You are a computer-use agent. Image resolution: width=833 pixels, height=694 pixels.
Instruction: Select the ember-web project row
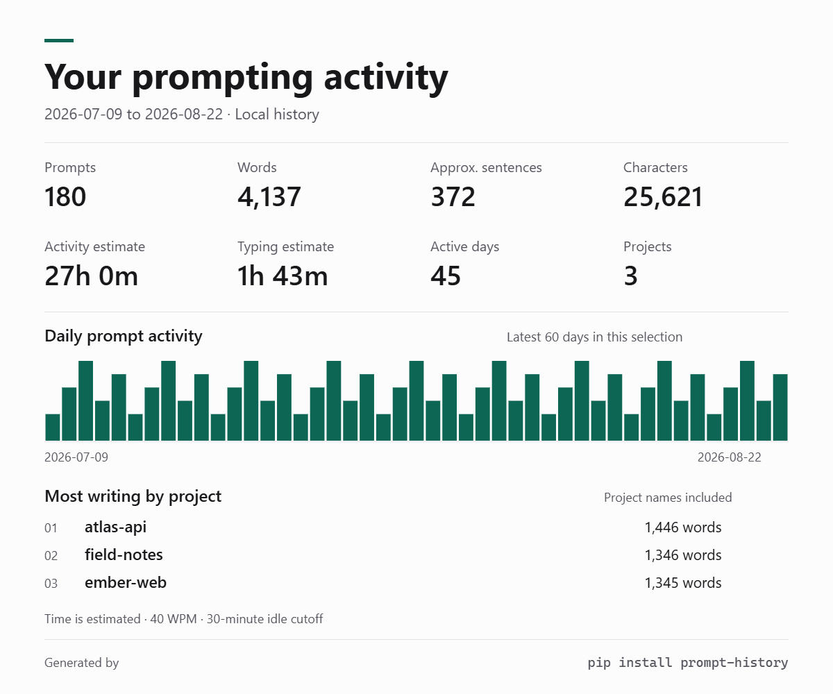click(x=416, y=583)
